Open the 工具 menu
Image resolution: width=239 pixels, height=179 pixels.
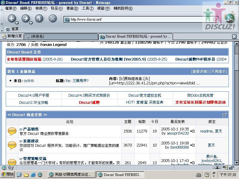pyautogui.click(x=88, y=8)
